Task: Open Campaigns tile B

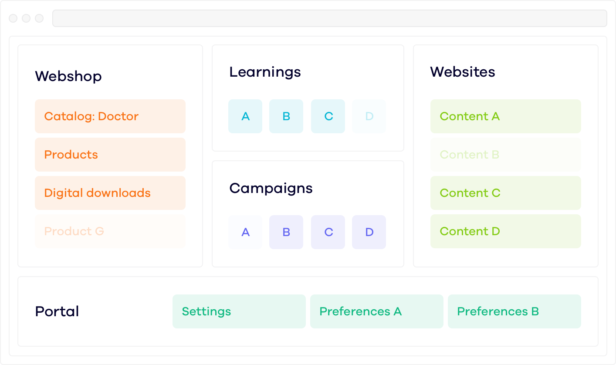Action: (286, 232)
